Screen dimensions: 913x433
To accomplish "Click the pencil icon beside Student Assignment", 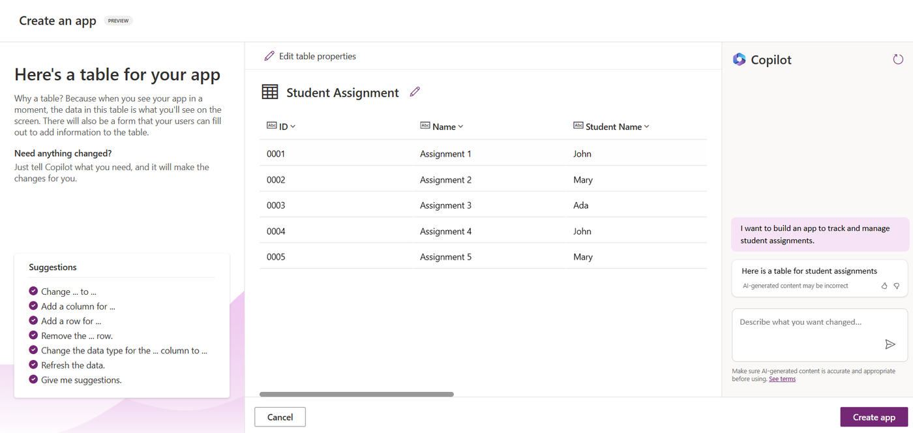I will click(415, 92).
